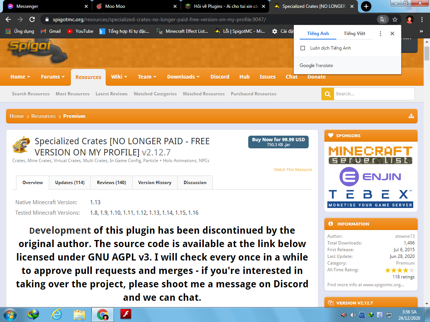
Task: Click Watched Categories link
Action: click(x=155, y=94)
